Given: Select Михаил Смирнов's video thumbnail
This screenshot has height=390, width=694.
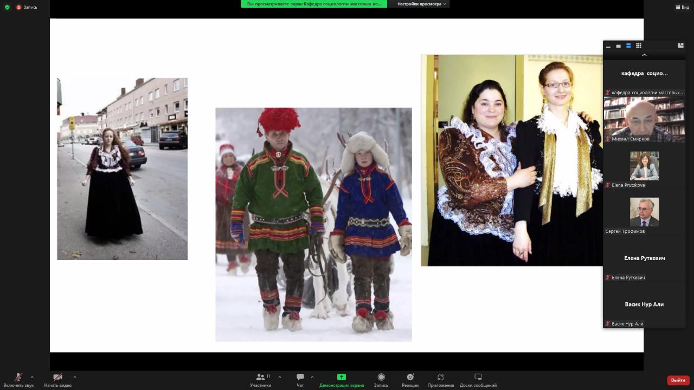Looking at the screenshot, I should click(644, 119).
